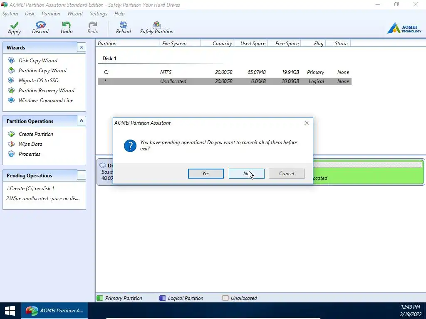Click the Free Space column header
Viewport: 426px width, 319px height.
[x=284, y=43]
